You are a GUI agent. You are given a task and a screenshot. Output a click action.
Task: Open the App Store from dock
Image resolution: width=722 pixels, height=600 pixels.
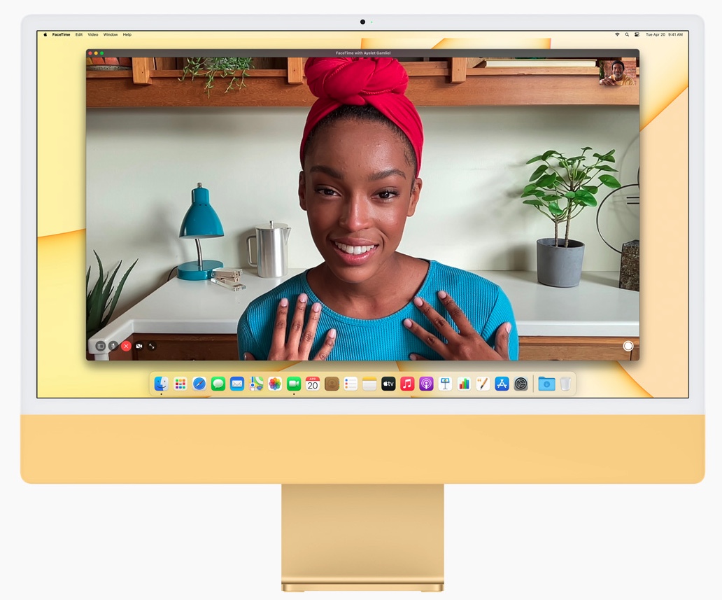(502, 384)
